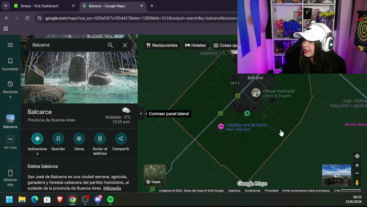The width and height of the screenshot is (367, 207).
Task: Open the Capas layers thumbnail
Action: [155, 175]
